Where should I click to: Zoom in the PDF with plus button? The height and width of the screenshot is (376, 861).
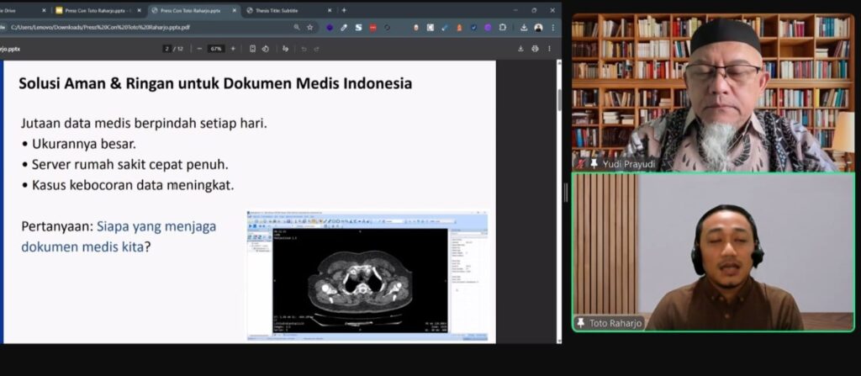click(233, 49)
